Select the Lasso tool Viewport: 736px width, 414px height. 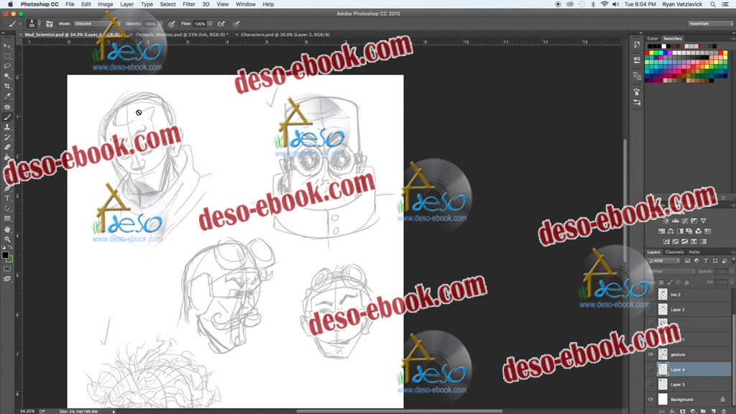8,66
